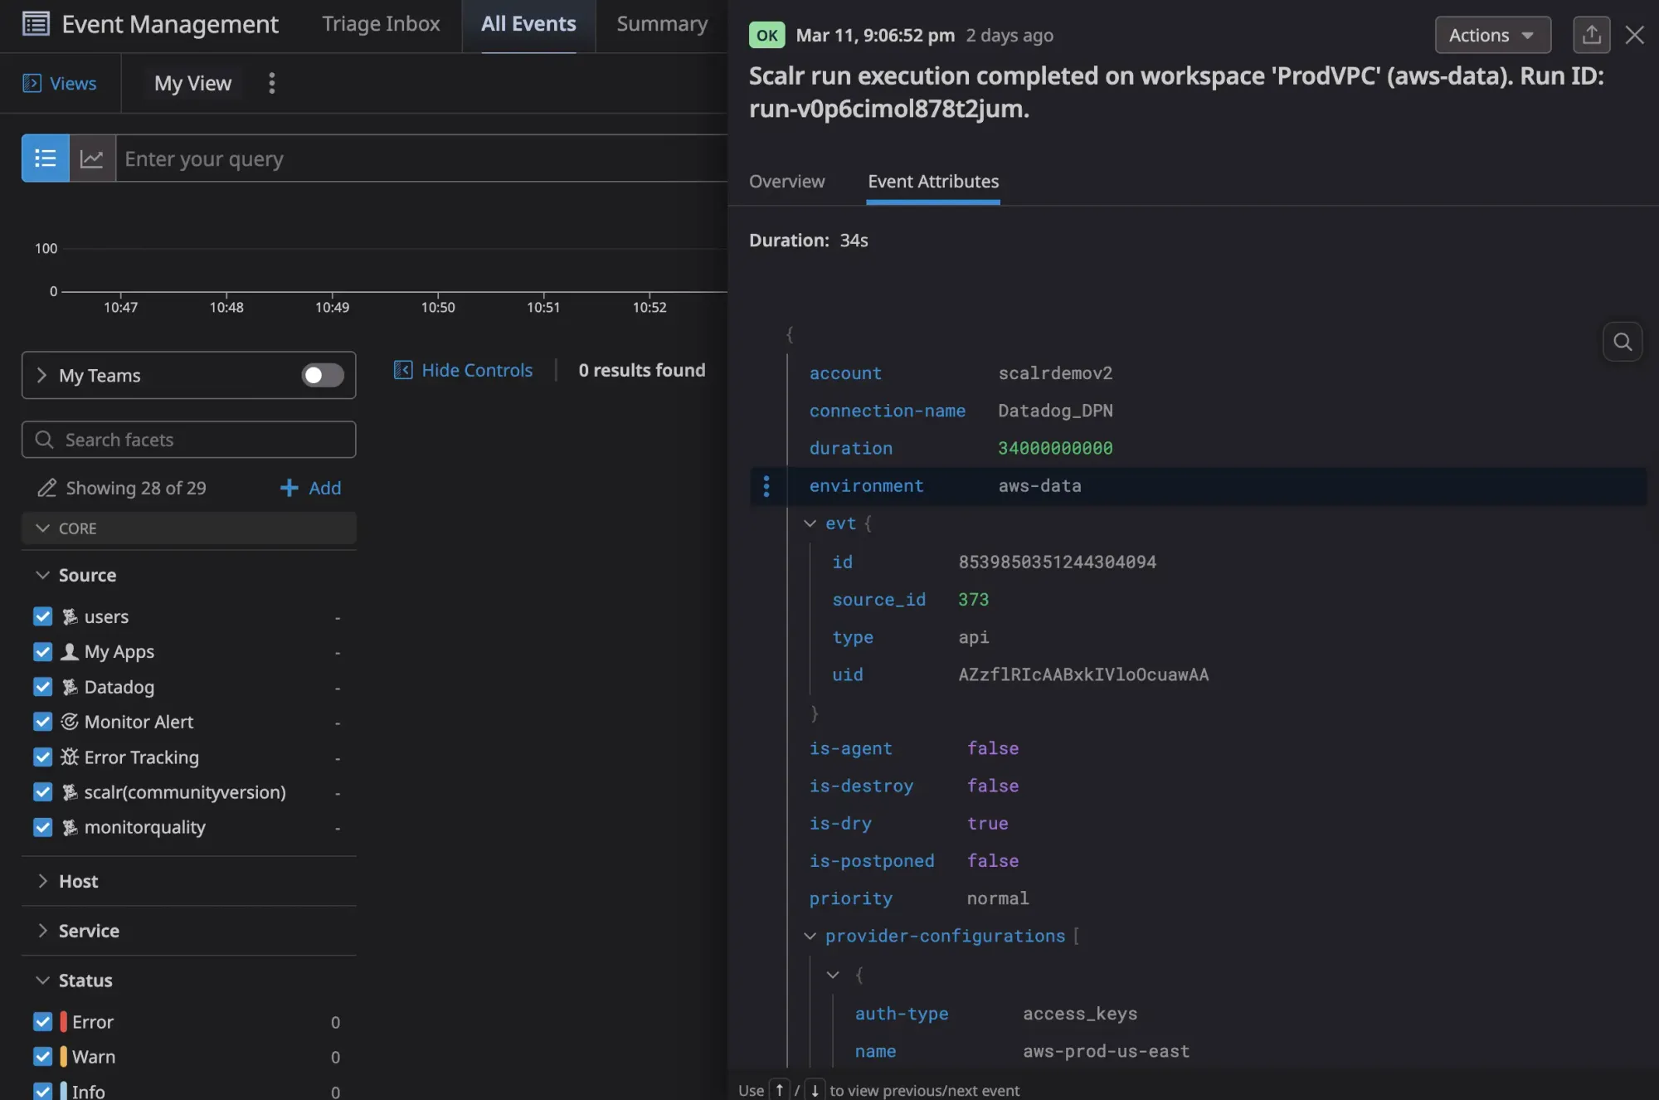Click the edit facets pencil icon
Viewport: 1659px width, 1100px height.
coord(46,488)
